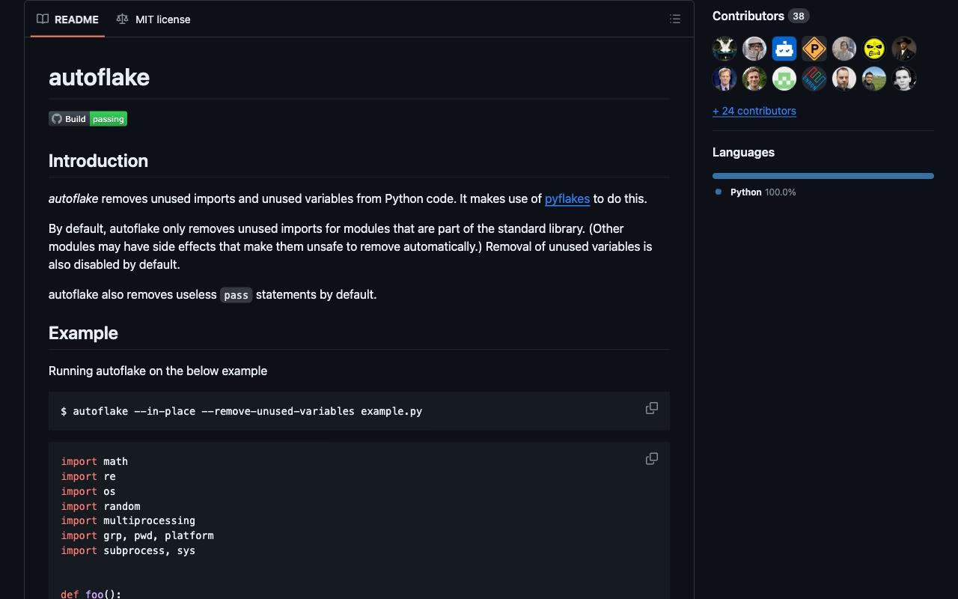Click the inline pass code word
The image size is (958, 599).
[236, 295]
